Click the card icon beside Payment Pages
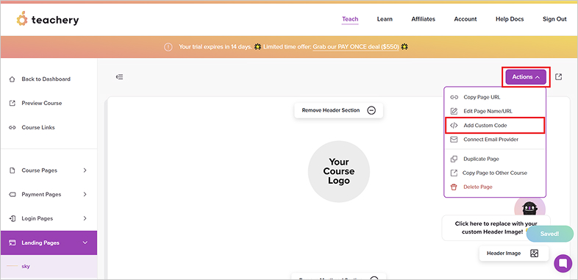Viewport: 578px width, 280px height. click(13, 195)
